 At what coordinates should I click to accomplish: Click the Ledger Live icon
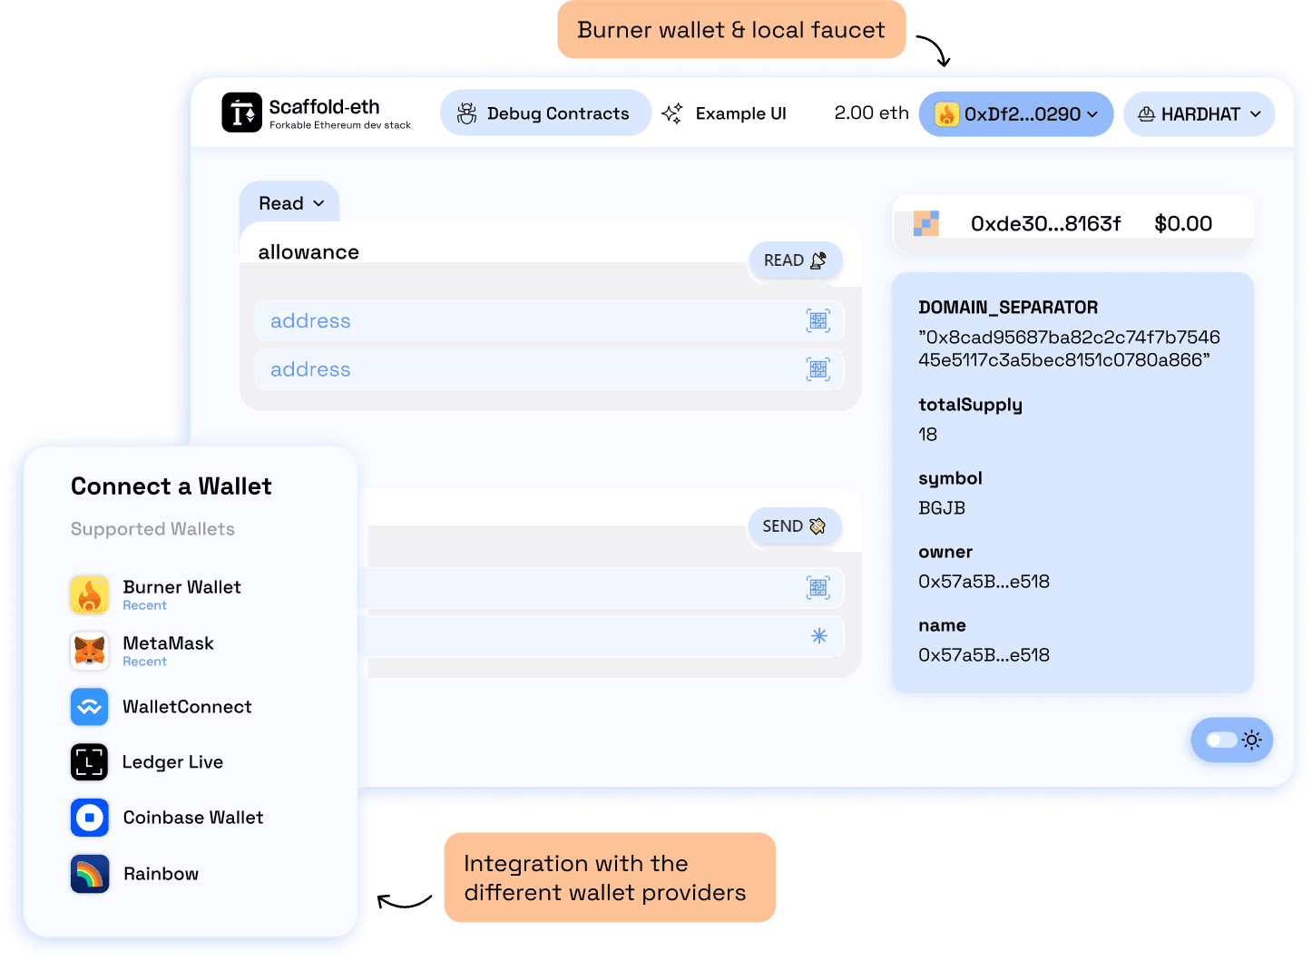(x=90, y=762)
